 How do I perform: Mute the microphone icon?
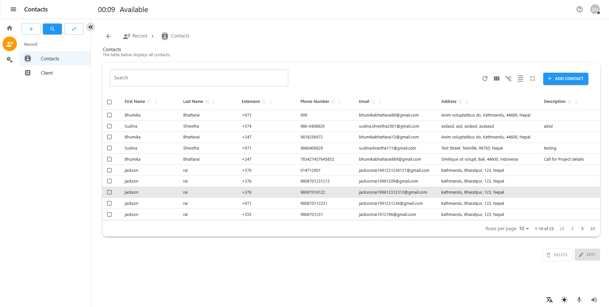tap(579, 300)
